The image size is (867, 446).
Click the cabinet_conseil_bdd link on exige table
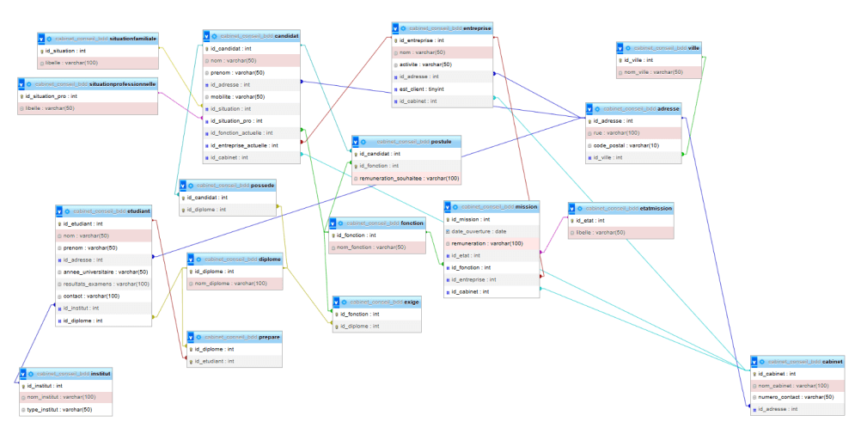(x=371, y=302)
